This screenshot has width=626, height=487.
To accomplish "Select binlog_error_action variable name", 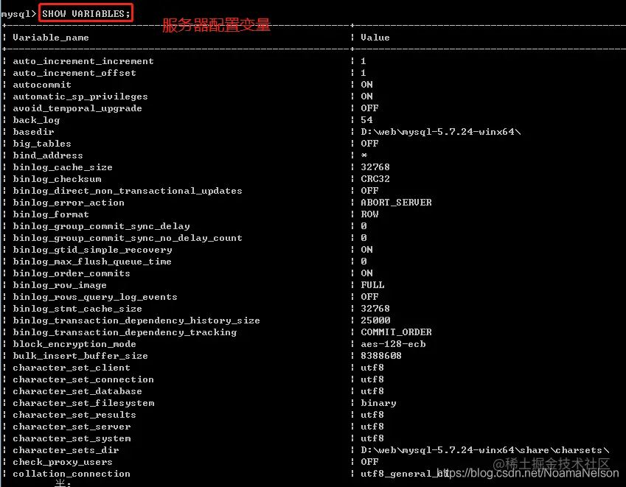I will click(69, 203).
